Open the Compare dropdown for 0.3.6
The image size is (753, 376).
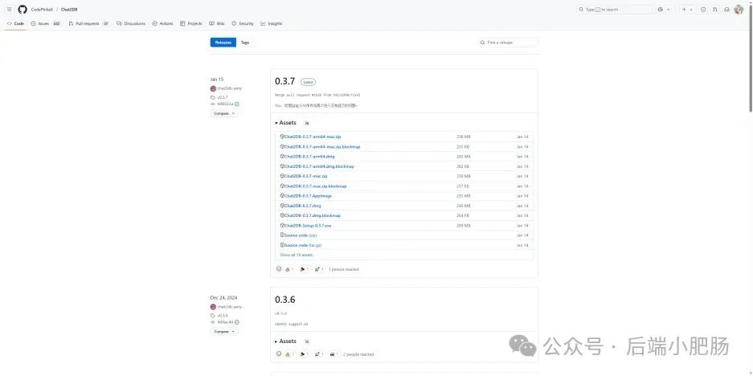(223, 331)
